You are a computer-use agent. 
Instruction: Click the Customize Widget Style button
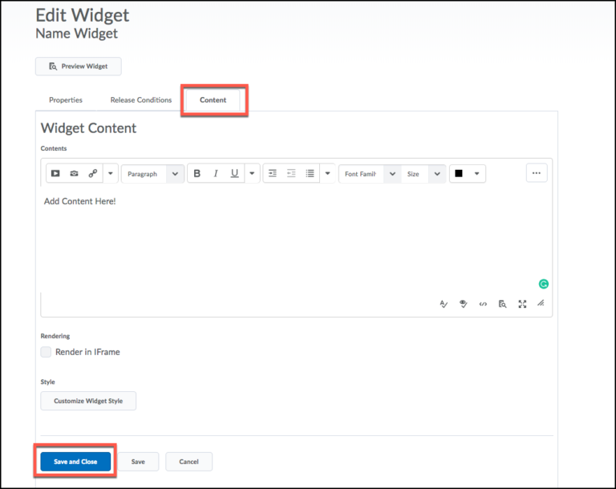click(x=88, y=401)
